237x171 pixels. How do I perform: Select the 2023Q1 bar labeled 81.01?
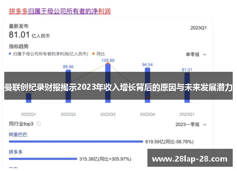pyautogui.click(x=187, y=88)
